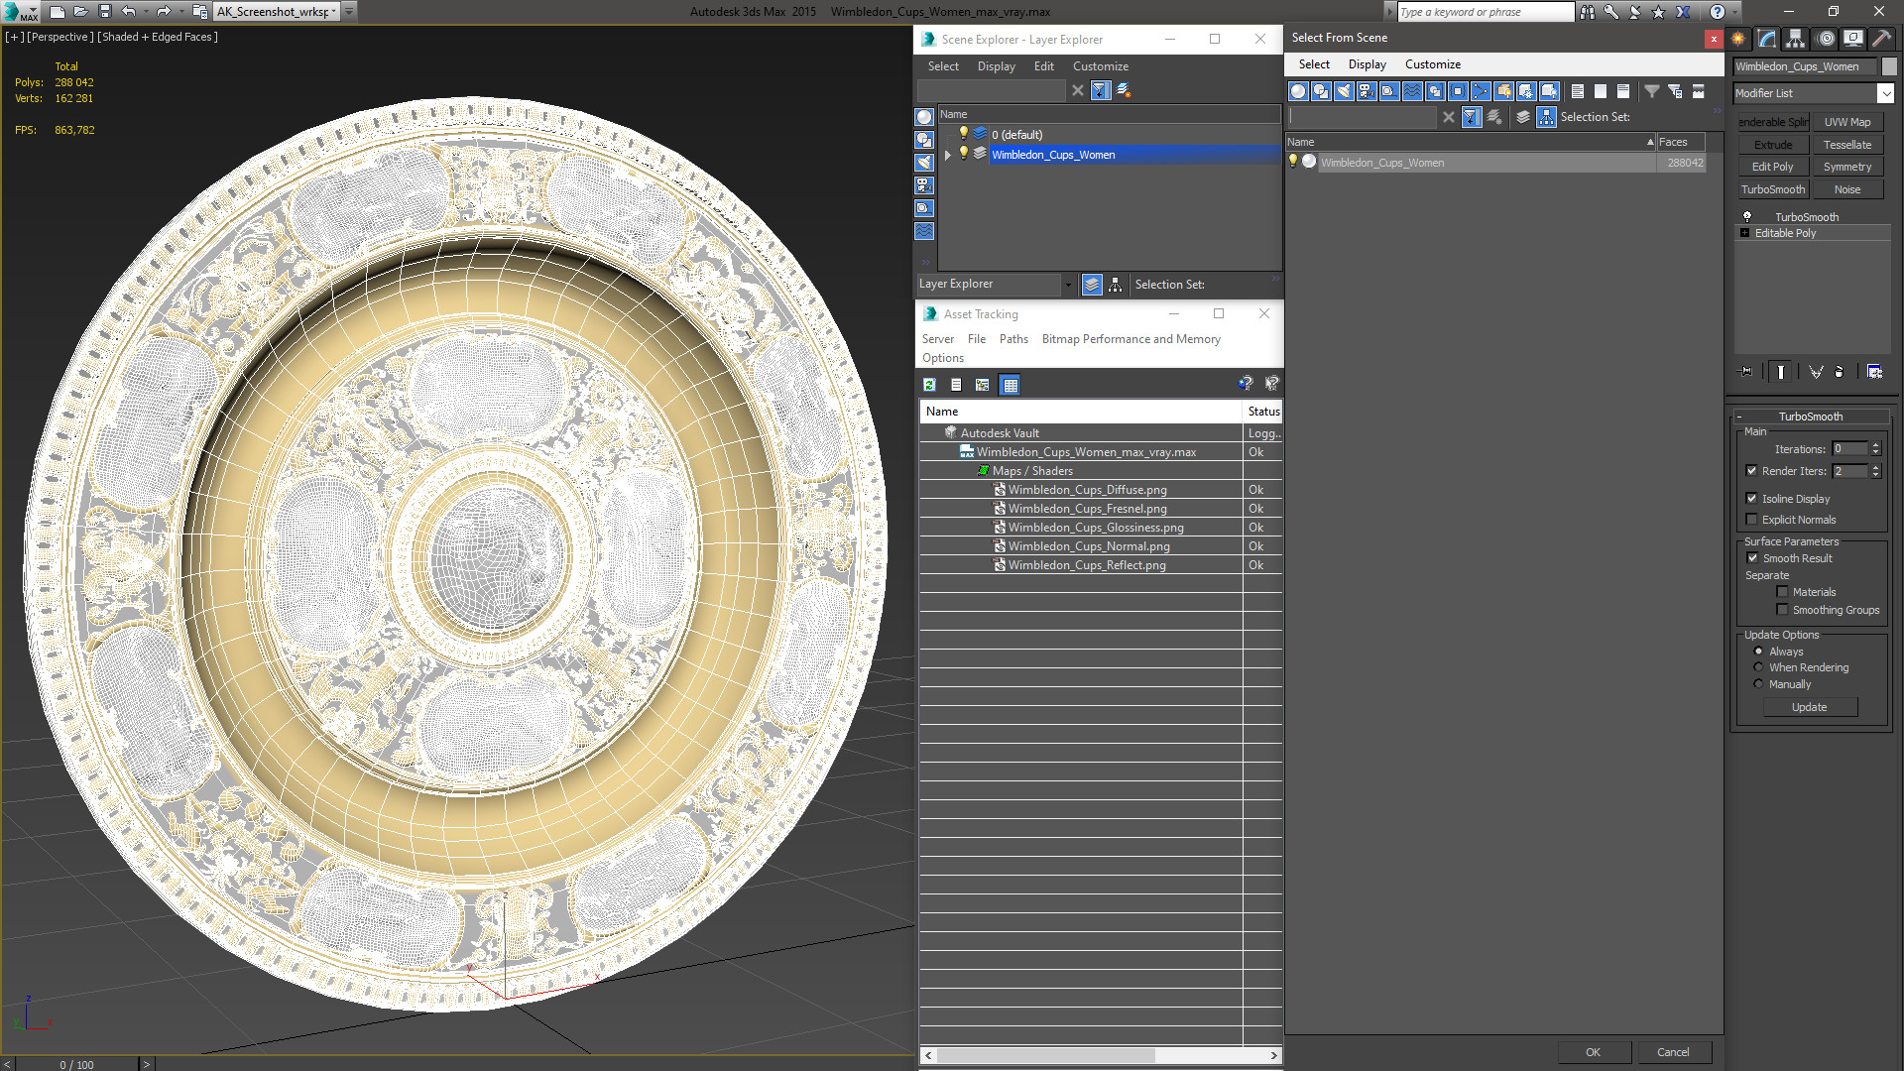This screenshot has height=1071, width=1904.
Task: Switch Select From Scene to Sort by Hierarchy
Action: click(1547, 117)
